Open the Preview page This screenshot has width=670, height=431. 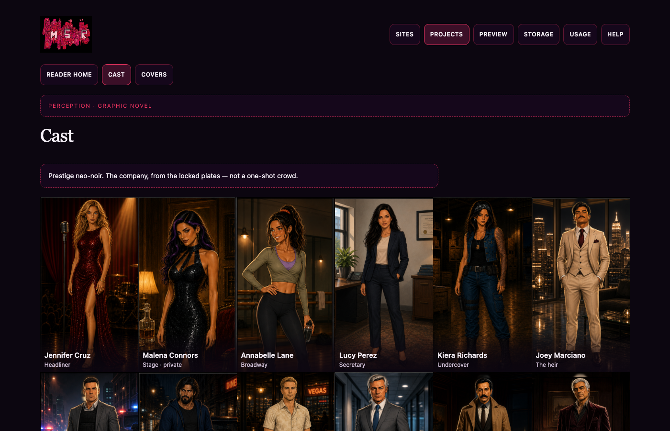493,34
